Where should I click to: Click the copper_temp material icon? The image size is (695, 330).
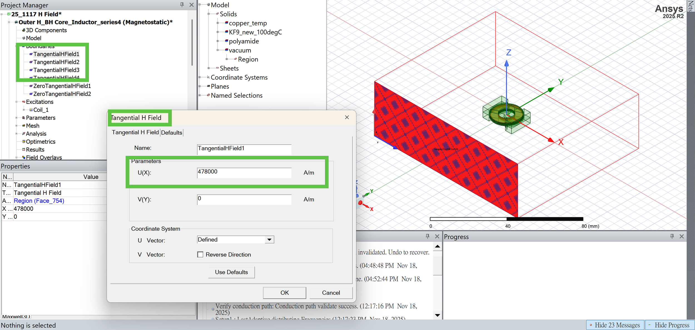(226, 23)
